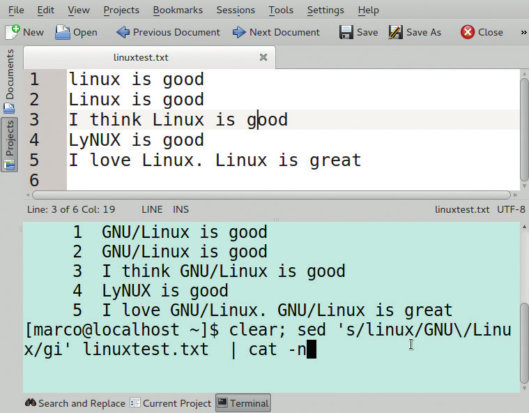This screenshot has height=413, width=529.
Task: Click Line 3 of 6 Col 19 indicator
Action: pos(71,209)
